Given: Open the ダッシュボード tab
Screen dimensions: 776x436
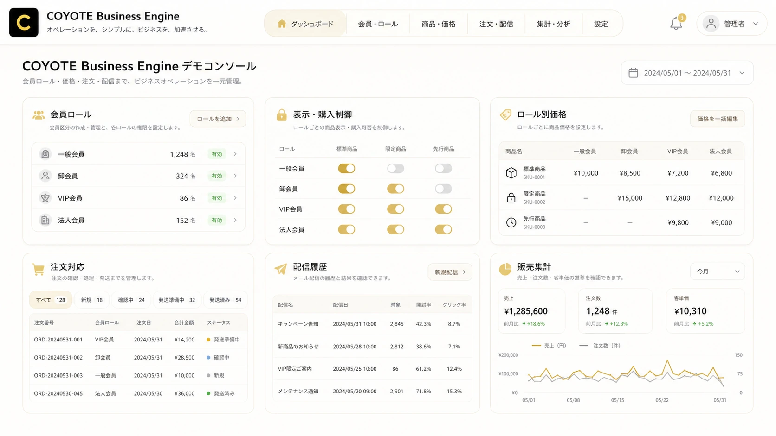Looking at the screenshot, I should click(x=305, y=24).
